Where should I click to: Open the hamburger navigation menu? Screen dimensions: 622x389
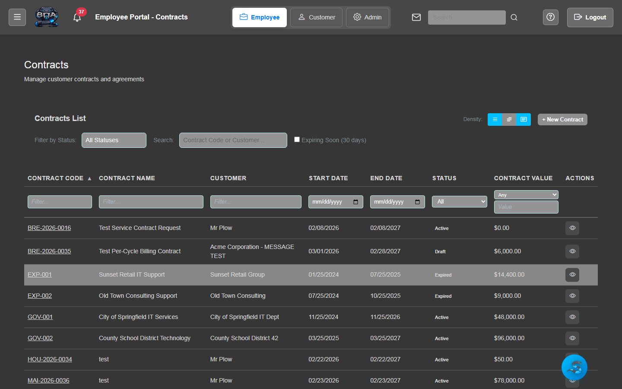click(17, 17)
